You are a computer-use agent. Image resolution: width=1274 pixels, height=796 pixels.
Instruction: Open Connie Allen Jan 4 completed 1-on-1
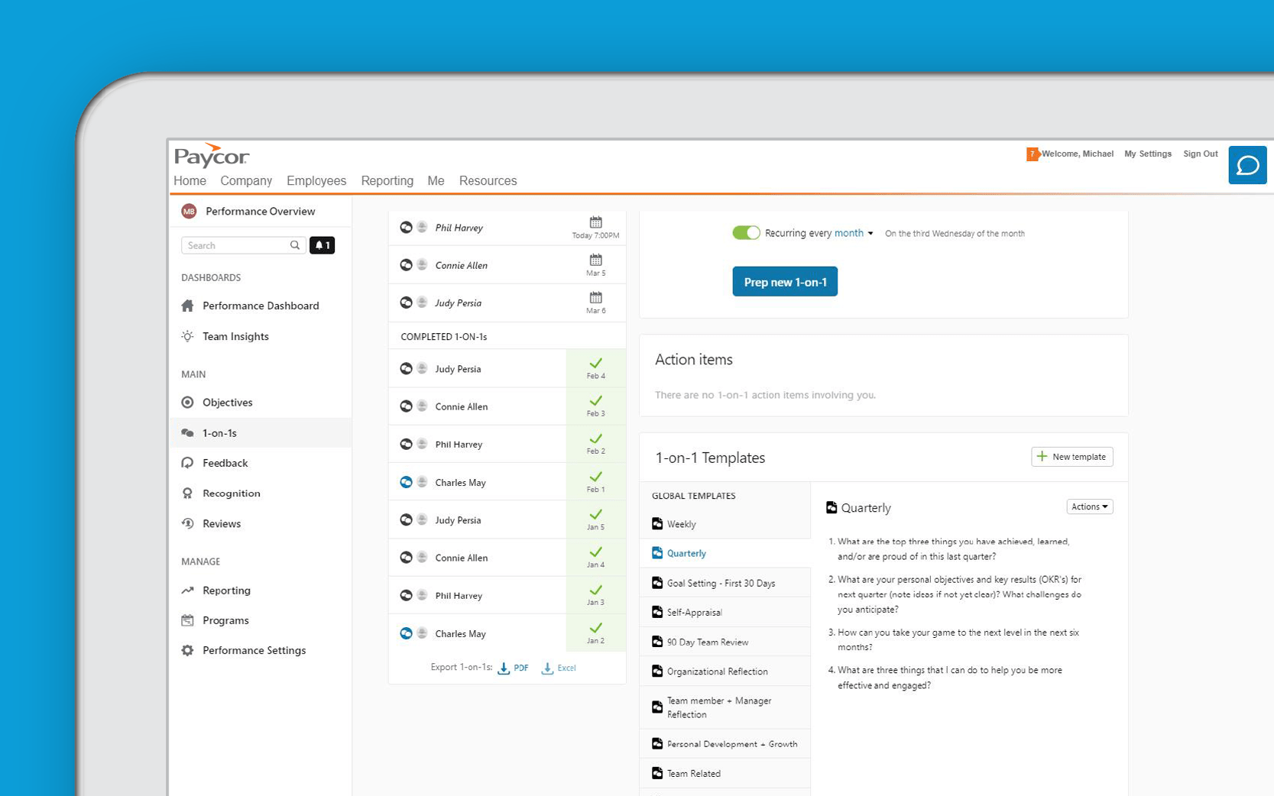[x=507, y=558]
